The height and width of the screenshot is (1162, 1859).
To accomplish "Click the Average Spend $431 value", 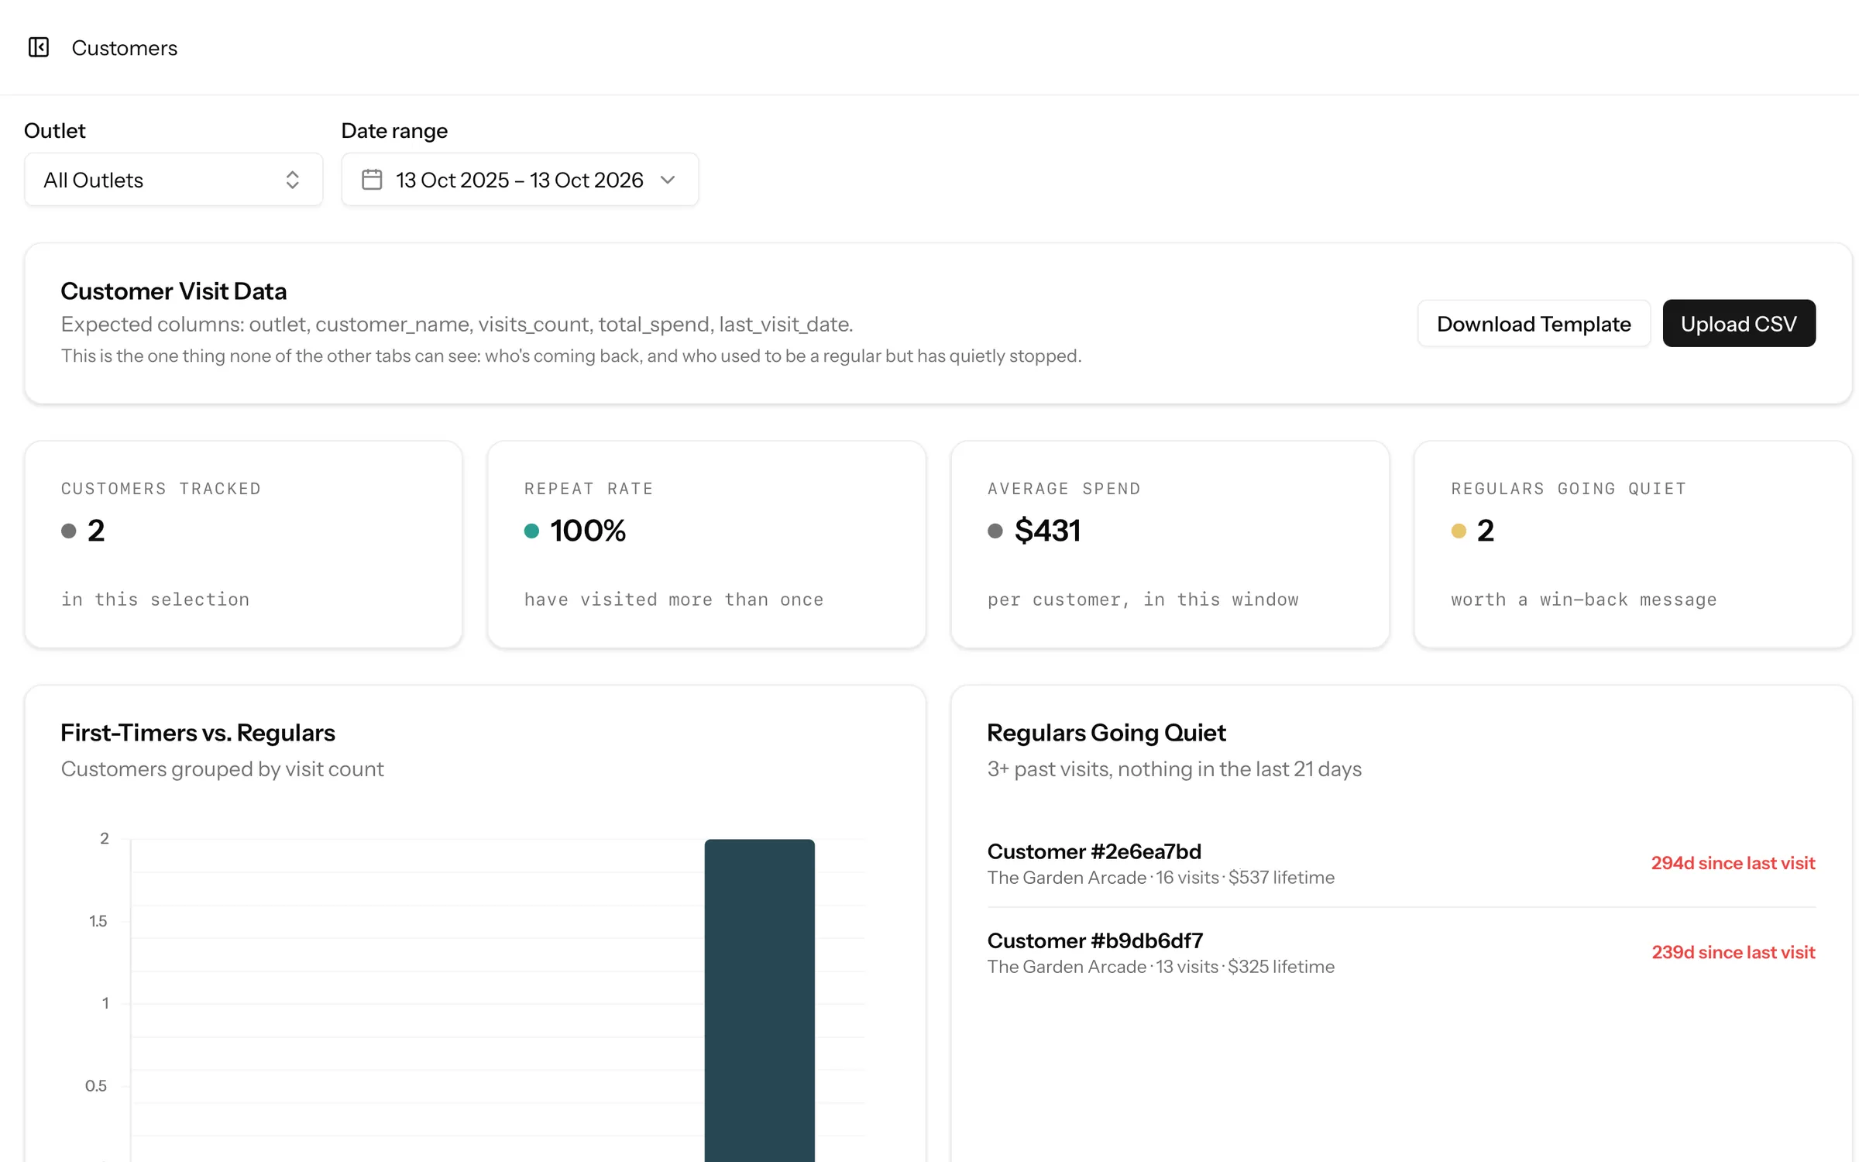I will (1047, 531).
